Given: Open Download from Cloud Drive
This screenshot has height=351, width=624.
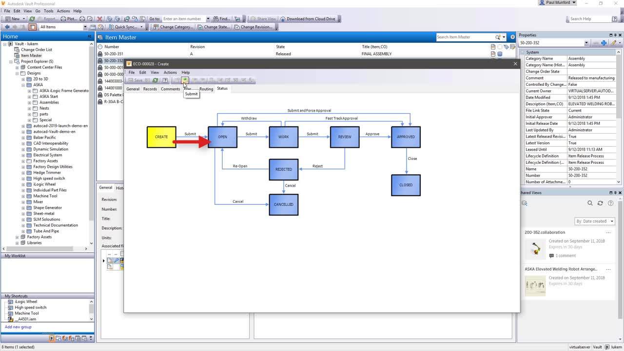Looking at the screenshot, I should coord(312,19).
